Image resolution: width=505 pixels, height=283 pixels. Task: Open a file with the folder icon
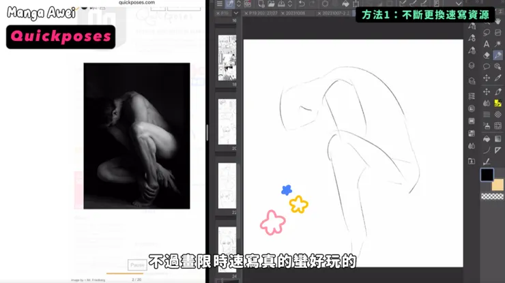(x=271, y=4)
